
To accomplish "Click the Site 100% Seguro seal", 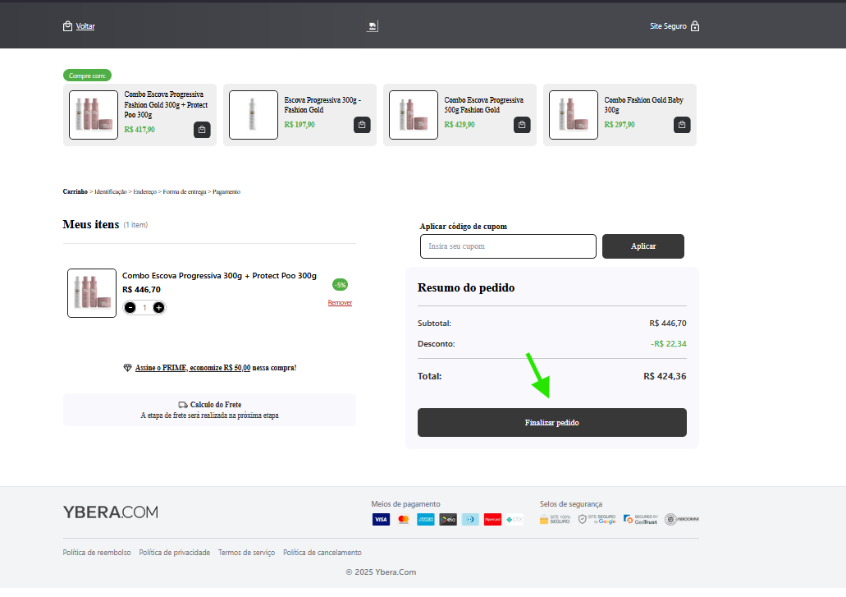I will (x=555, y=519).
